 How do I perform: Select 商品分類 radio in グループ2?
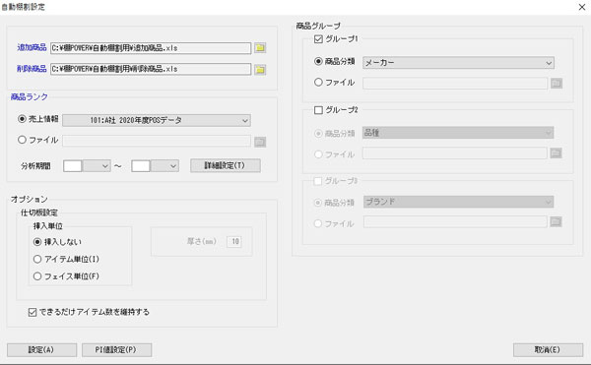point(318,133)
